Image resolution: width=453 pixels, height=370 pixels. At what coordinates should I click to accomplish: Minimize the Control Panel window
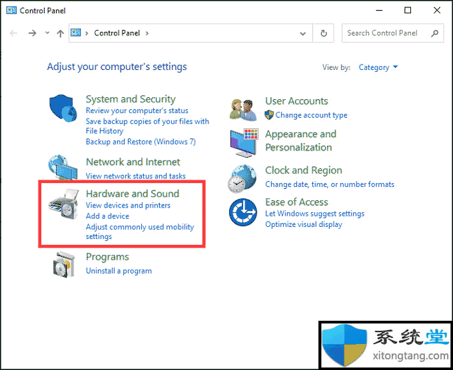(379, 11)
